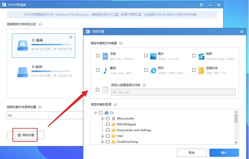Select the "Documents and Settings" tree row text
Viewport: 249px width, 159px height.
point(134,130)
